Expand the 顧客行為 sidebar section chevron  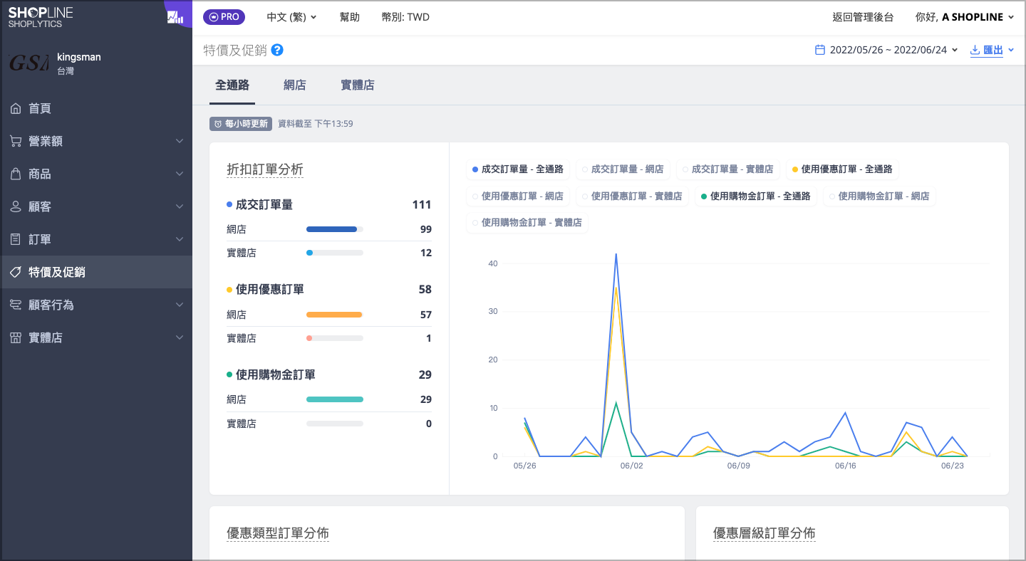pos(180,305)
